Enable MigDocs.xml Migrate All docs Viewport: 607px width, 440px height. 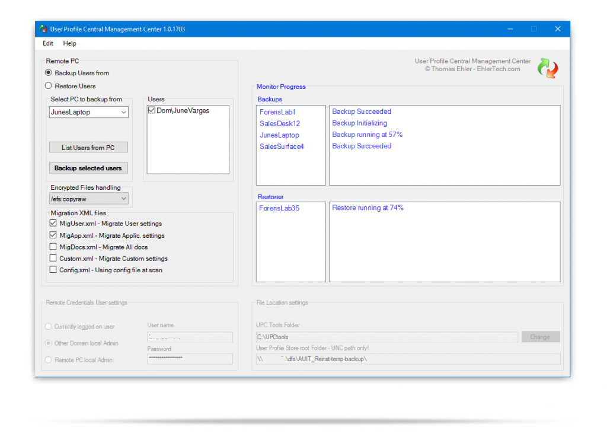[53, 247]
